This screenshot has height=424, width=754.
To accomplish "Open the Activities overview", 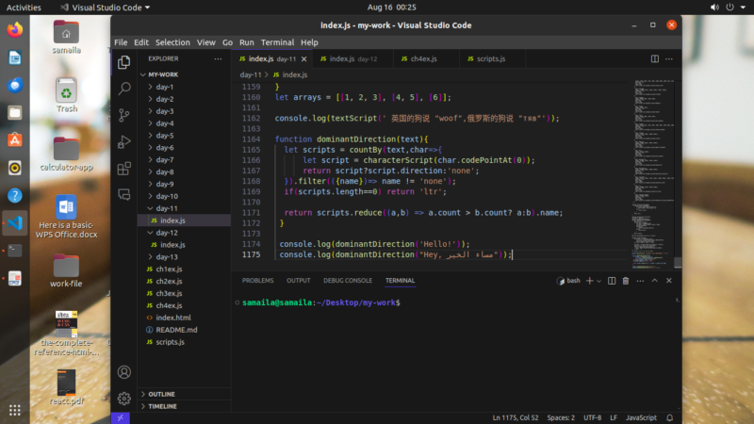I will tap(23, 8).
